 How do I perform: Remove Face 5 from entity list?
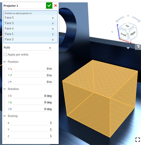pyautogui.click(x=53, y=18)
